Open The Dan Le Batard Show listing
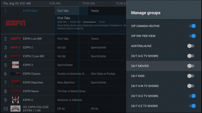This screenshot has height=113, width=202. click(71, 91)
